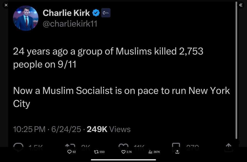Screen dimensions: 247x162
Task: Repost using the icon with 550
Action: coord(96,152)
